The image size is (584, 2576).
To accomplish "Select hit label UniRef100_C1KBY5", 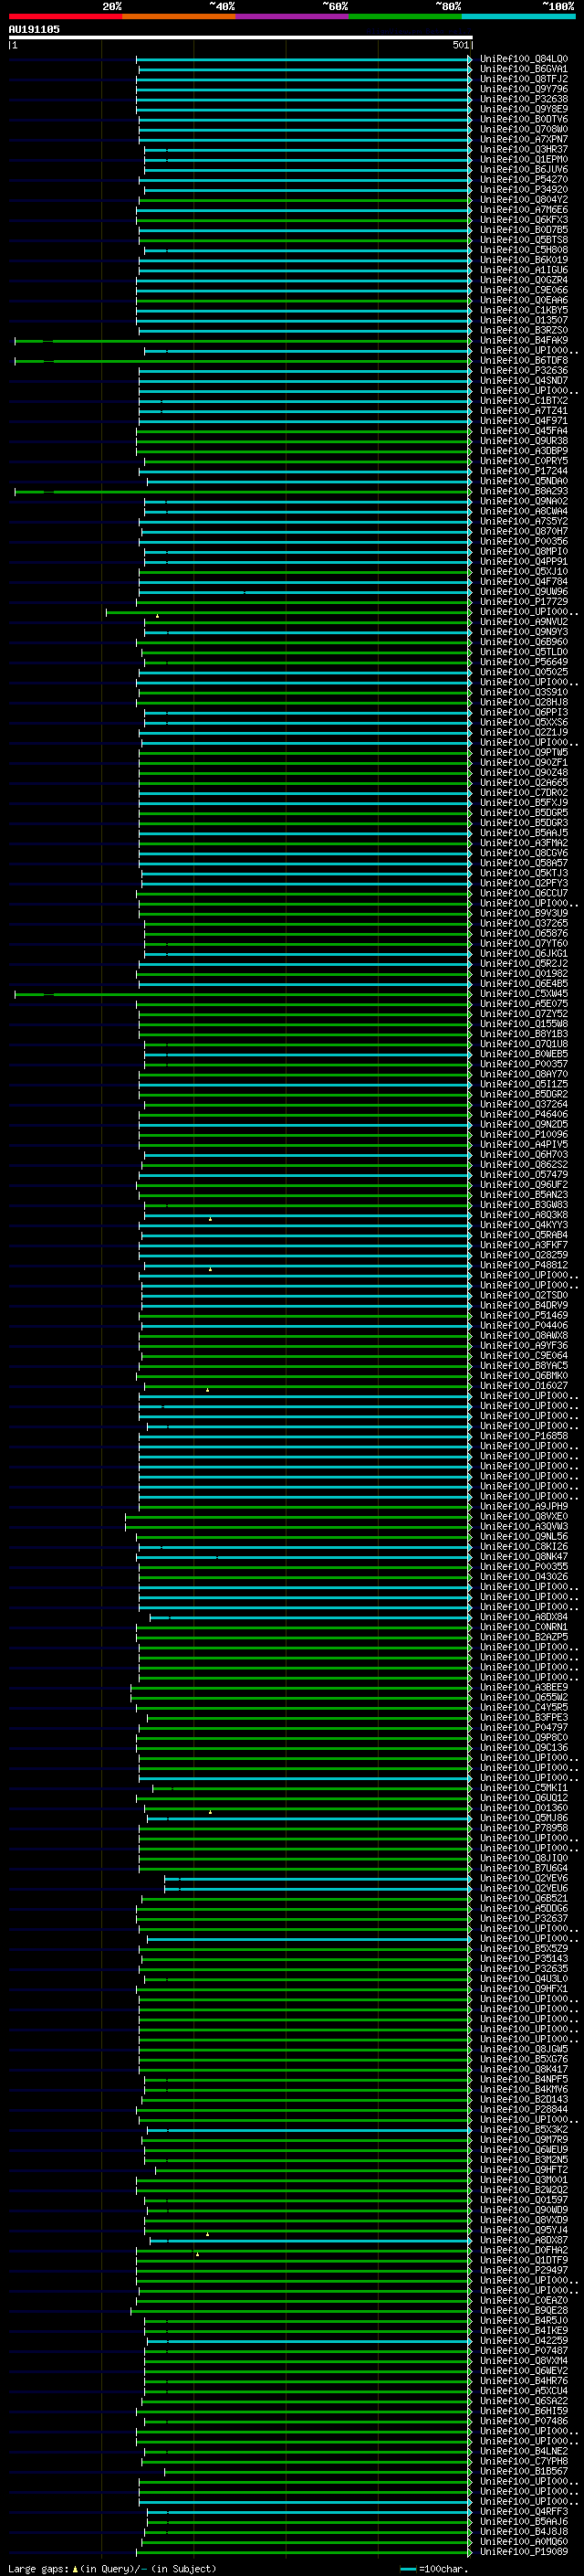I will click(x=524, y=310).
